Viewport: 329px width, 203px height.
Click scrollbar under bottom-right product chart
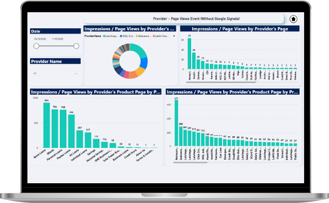(190, 162)
